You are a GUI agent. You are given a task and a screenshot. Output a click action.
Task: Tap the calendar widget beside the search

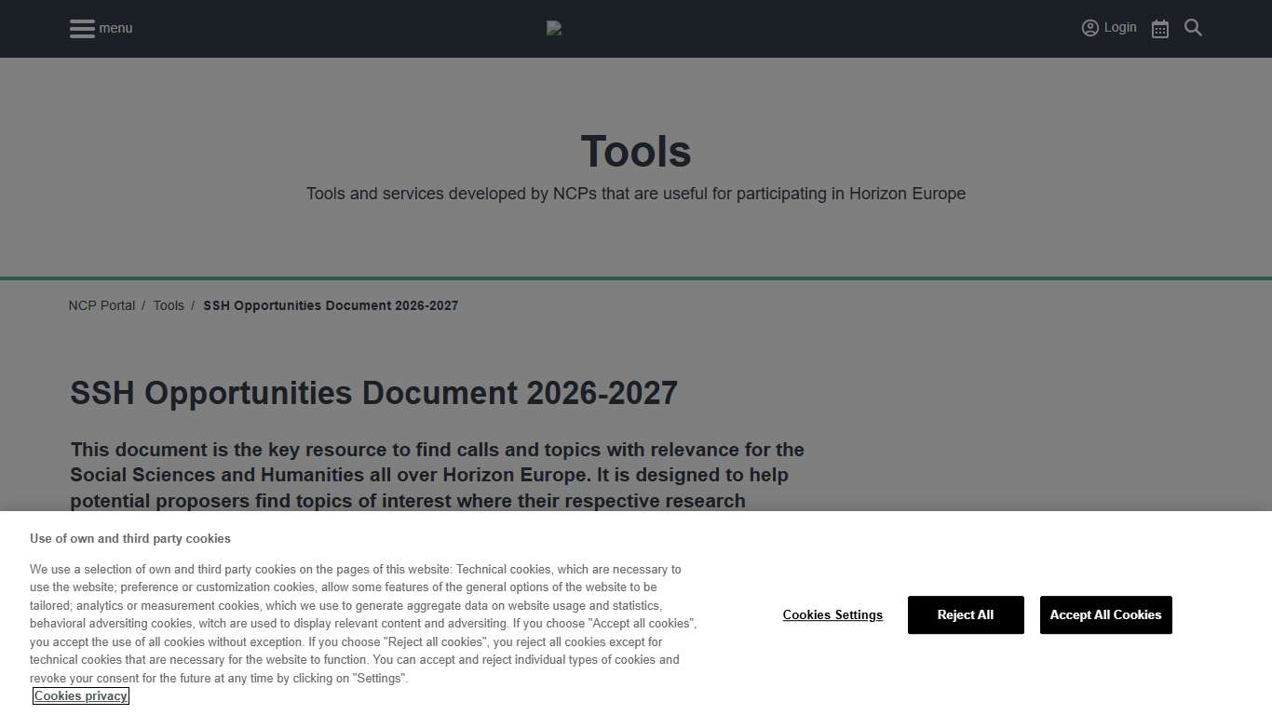(1159, 28)
